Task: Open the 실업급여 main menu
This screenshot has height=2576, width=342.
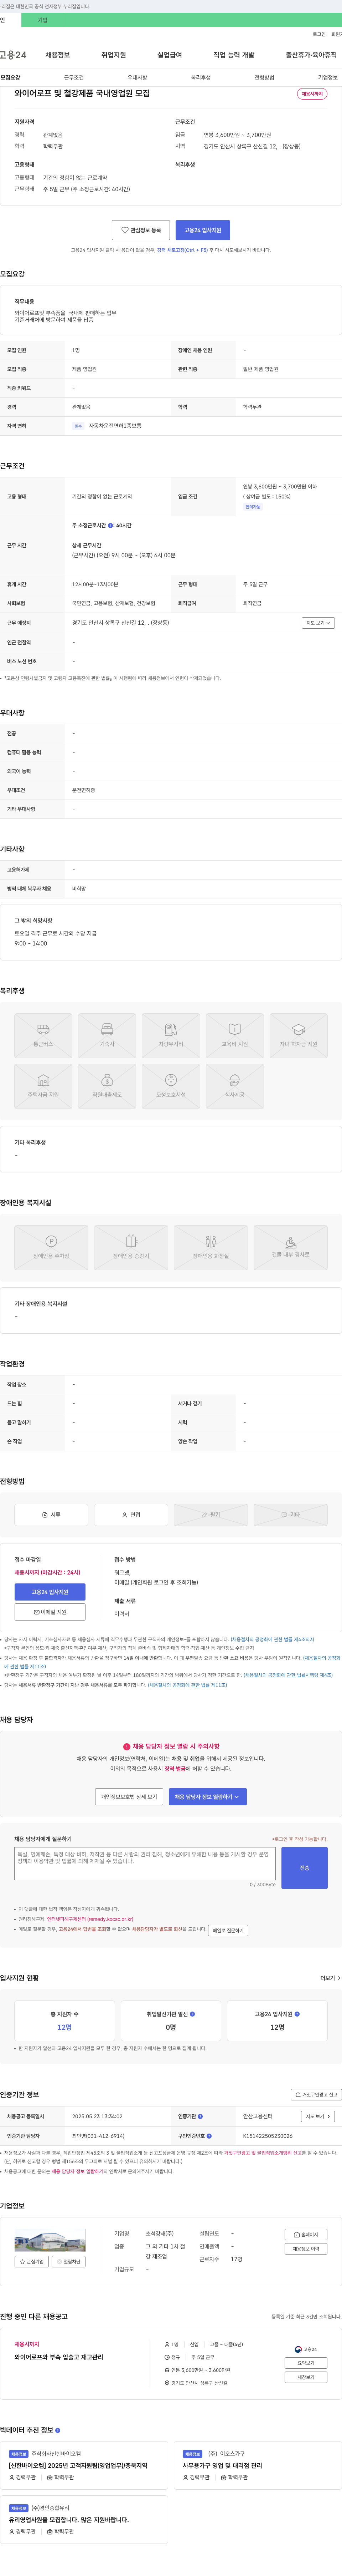Action: pos(170,55)
